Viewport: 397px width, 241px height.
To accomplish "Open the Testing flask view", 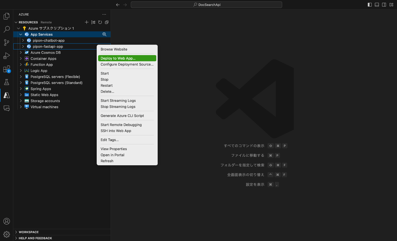I will coord(7,82).
